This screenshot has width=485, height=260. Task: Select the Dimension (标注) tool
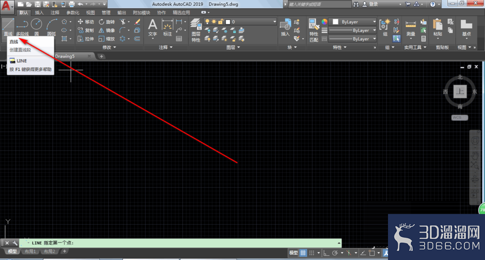pos(167,27)
